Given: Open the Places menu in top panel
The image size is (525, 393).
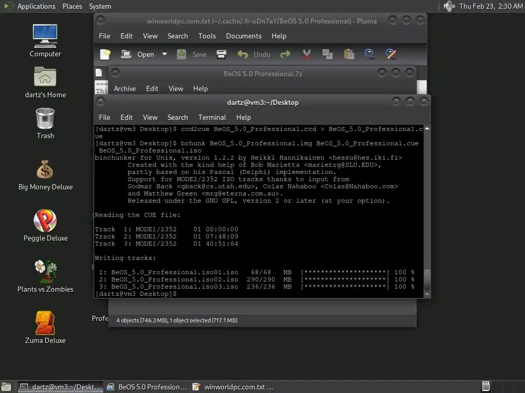Looking at the screenshot, I should click(x=72, y=6).
